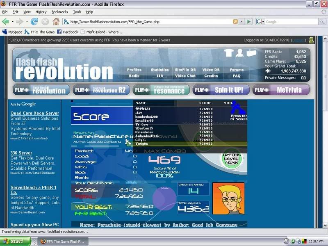This screenshot has height=246, width=328.
Task: Expand the address bar history dropdown
Action: pos(242,21)
